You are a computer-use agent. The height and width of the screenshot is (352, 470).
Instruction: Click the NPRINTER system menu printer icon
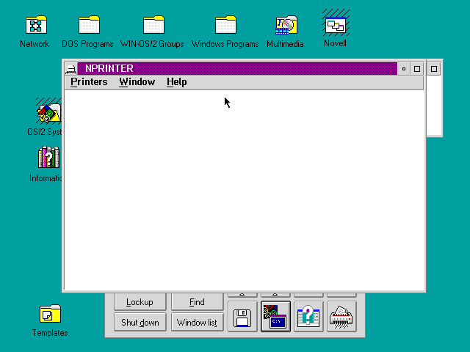pos(71,69)
